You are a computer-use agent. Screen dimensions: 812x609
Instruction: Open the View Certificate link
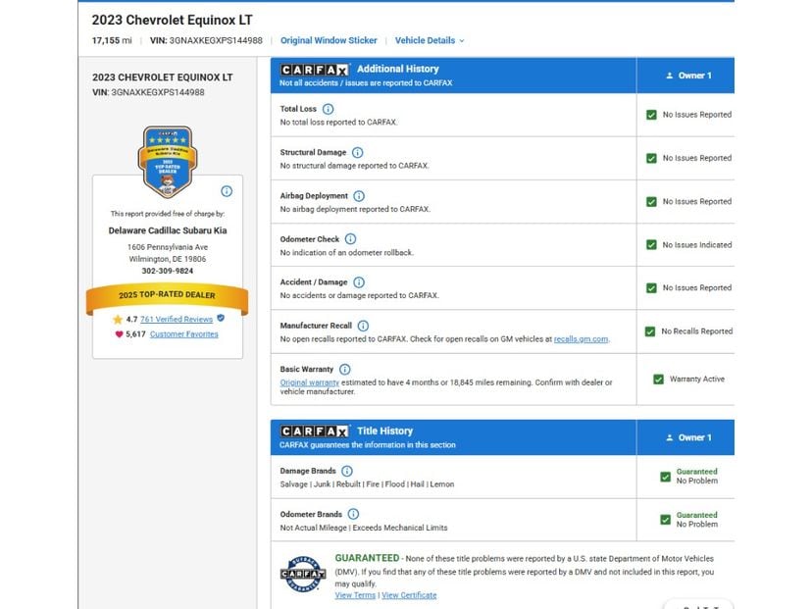click(409, 595)
